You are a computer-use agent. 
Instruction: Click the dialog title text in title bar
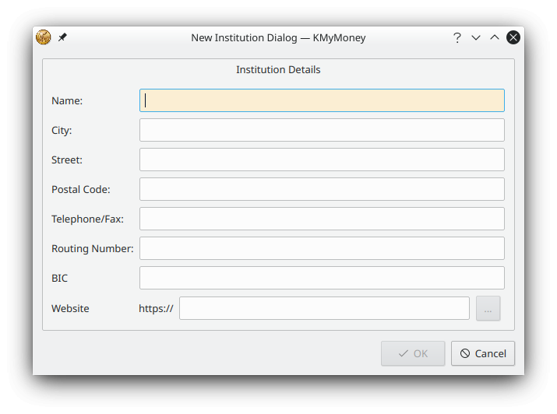(x=278, y=37)
